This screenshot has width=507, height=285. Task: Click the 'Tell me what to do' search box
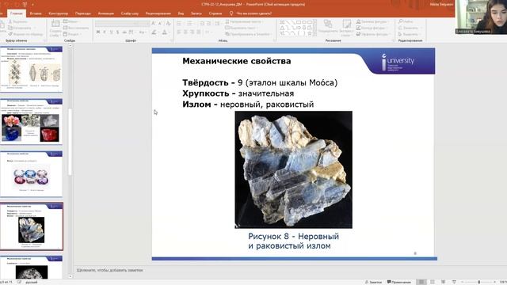251,13
